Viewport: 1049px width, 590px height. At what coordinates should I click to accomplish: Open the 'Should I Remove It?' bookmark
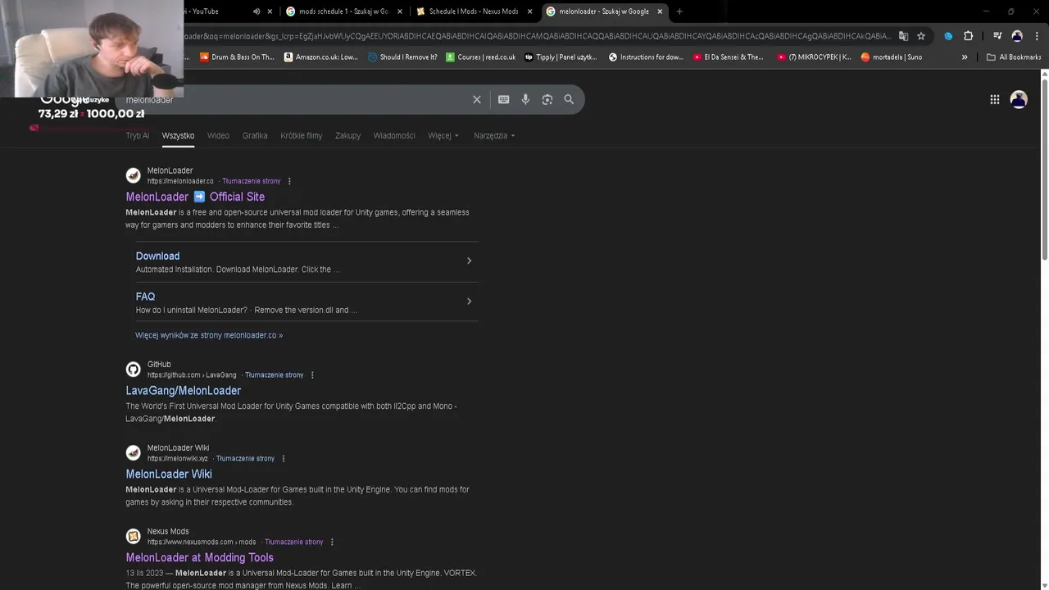[x=402, y=57]
